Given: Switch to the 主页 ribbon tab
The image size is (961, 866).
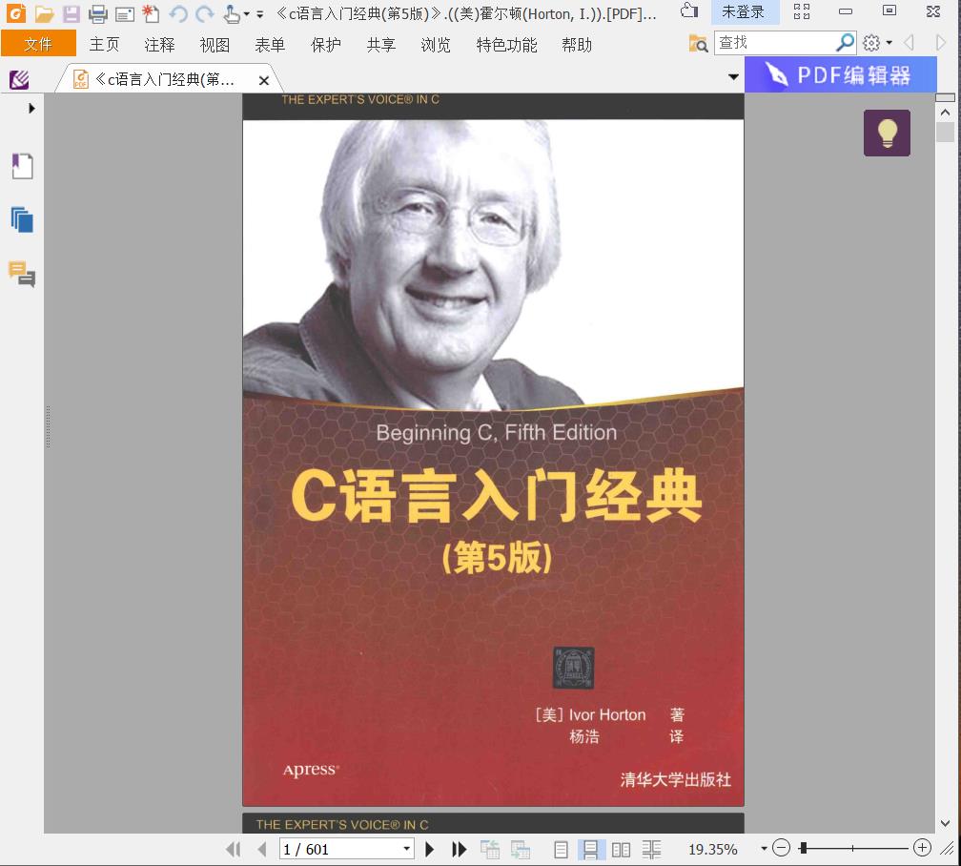Looking at the screenshot, I should [x=104, y=44].
